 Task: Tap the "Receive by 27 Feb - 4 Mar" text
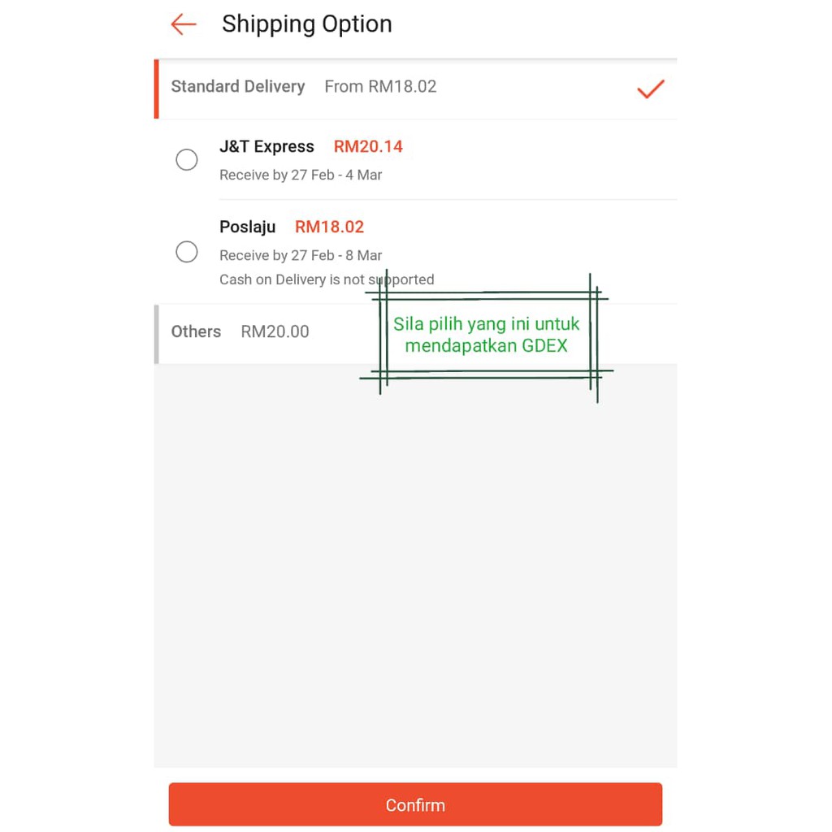tap(301, 175)
